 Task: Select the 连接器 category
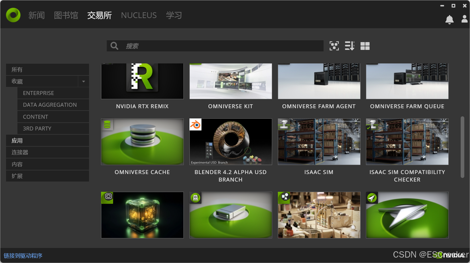pos(48,152)
